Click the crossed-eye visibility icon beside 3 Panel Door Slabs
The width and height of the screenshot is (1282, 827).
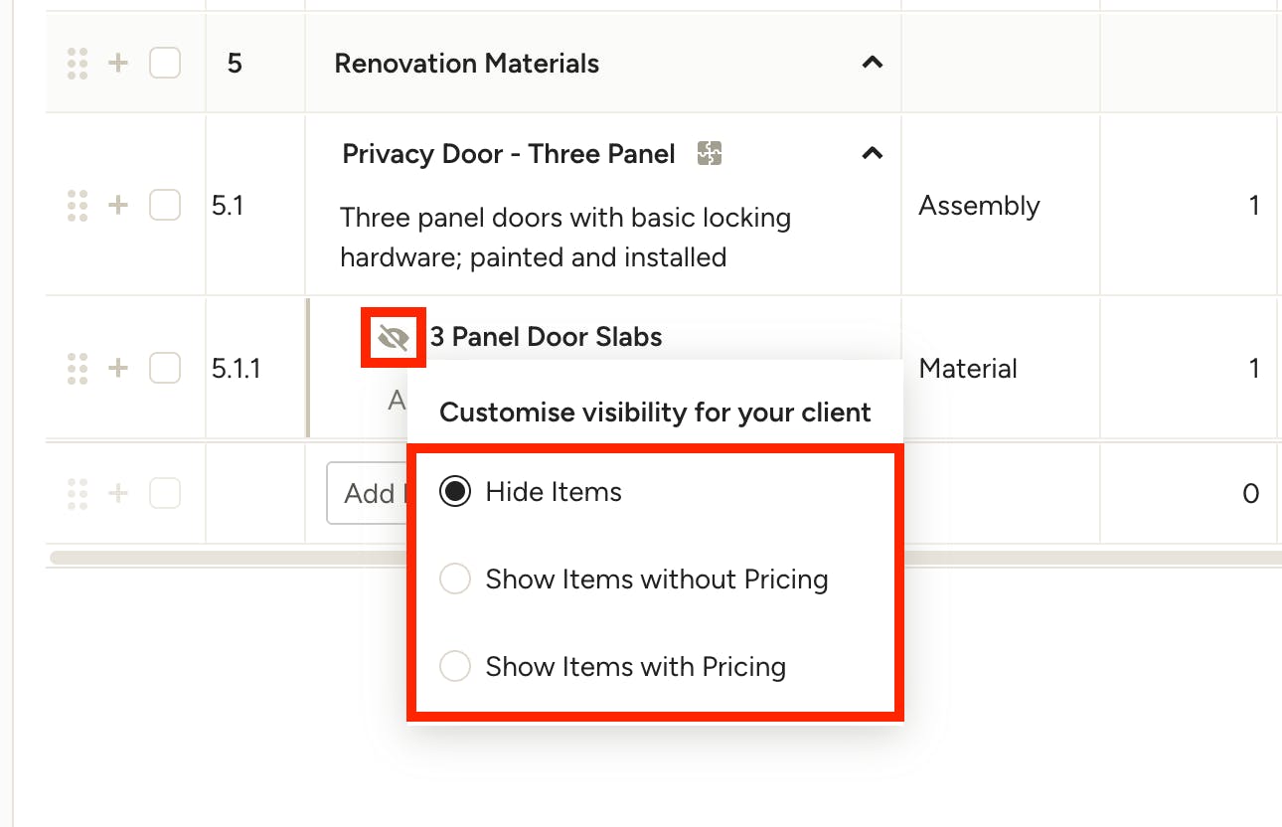(x=394, y=338)
